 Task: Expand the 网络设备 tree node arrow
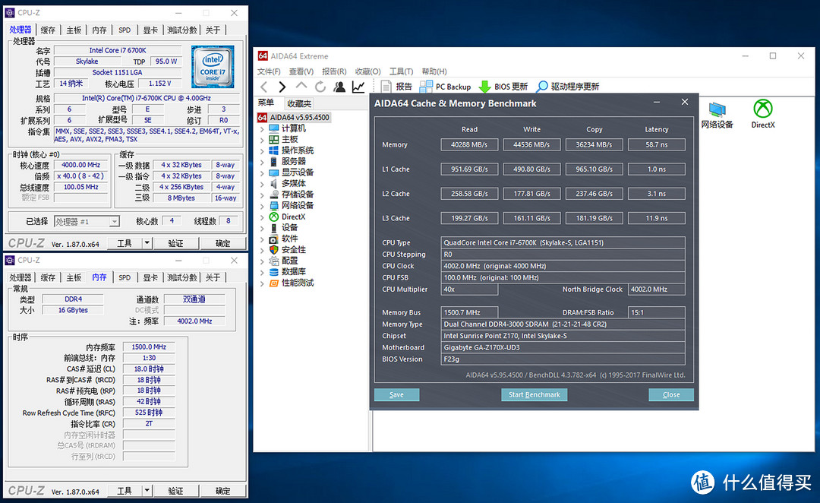pos(262,206)
